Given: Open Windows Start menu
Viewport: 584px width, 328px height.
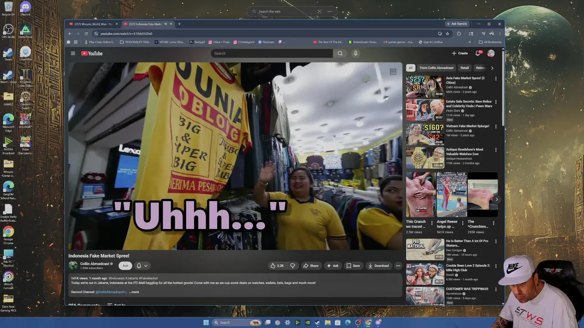Looking at the screenshot, I should [206, 323].
